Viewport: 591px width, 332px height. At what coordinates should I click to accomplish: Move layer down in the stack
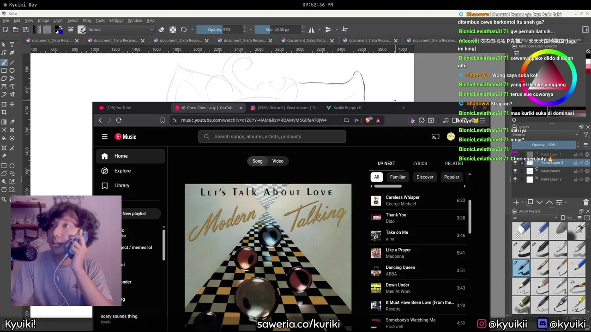[539, 202]
